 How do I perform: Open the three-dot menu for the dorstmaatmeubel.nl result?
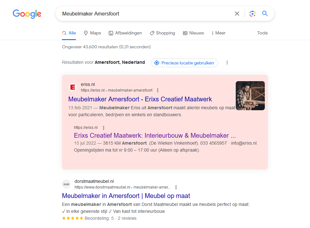pos(176,187)
